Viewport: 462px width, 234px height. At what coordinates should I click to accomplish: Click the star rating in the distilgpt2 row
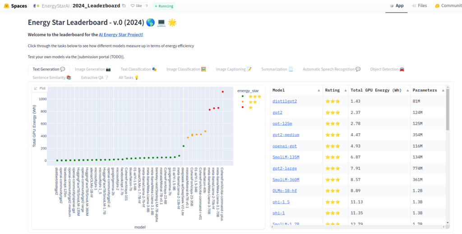coord(333,101)
